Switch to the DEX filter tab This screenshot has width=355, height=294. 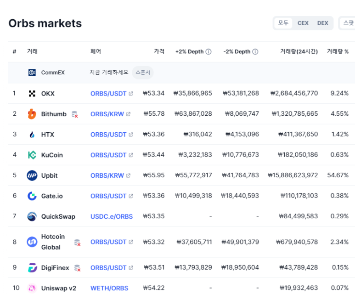[323, 23]
